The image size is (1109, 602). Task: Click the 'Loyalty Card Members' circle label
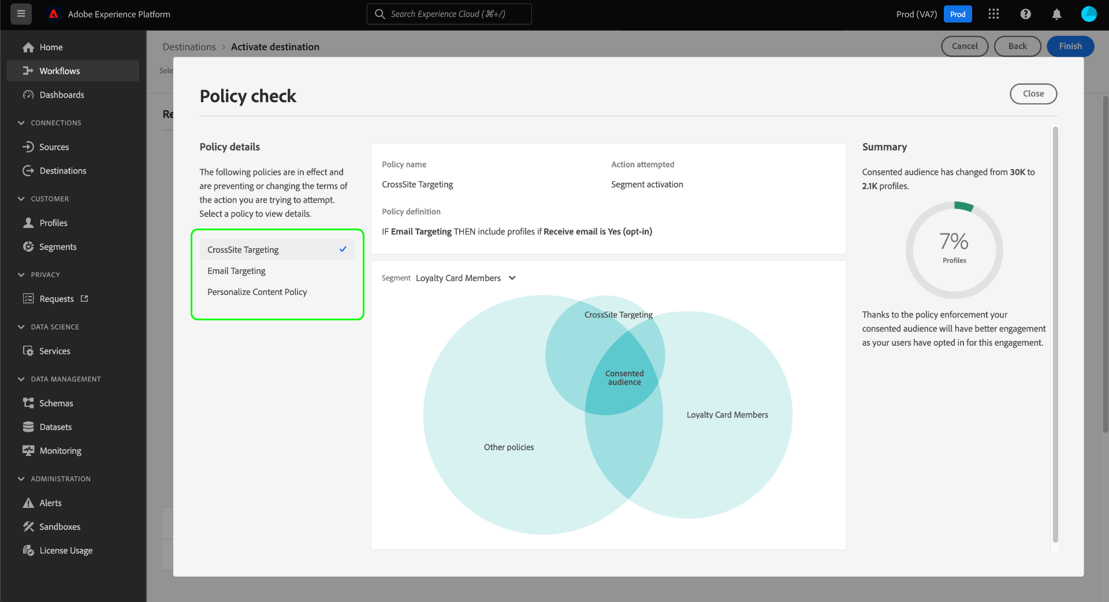pyautogui.click(x=727, y=415)
